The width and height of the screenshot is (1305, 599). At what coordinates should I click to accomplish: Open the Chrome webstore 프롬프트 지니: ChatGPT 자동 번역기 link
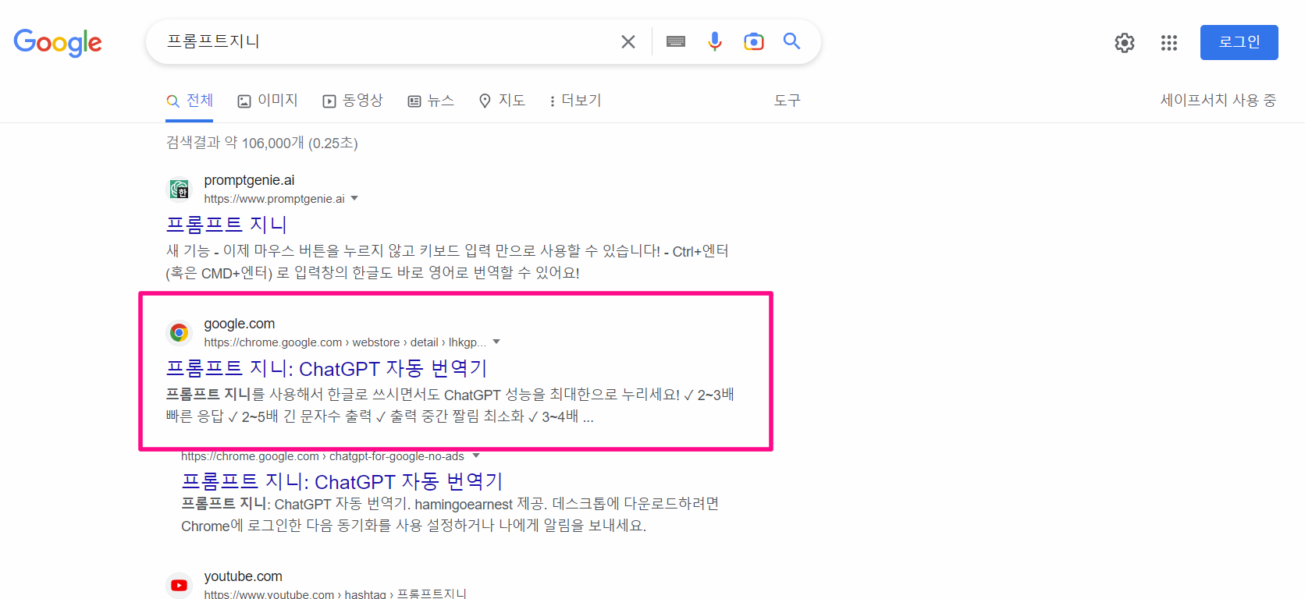327,368
